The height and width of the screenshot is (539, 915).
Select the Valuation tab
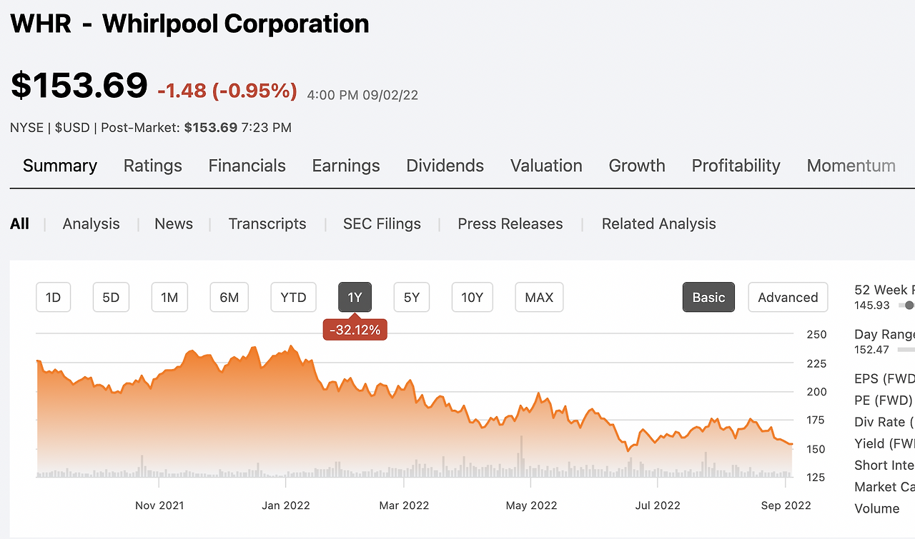click(x=546, y=166)
